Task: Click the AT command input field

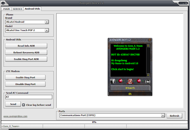Action: click(x=29, y=97)
